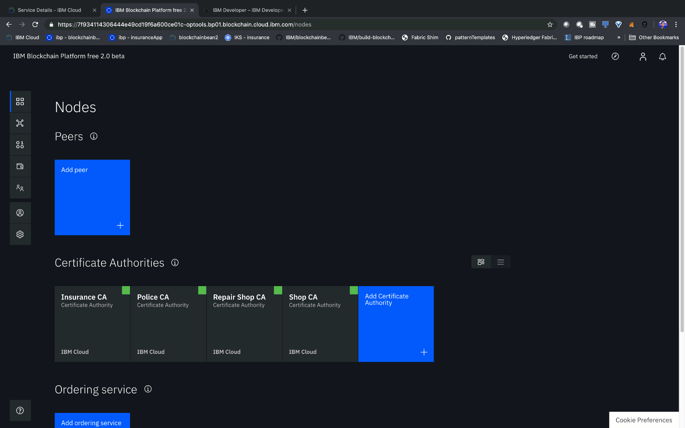This screenshot has width=685, height=428.
Task: Expand the bookmarks overflow chevron
Action: click(618, 38)
